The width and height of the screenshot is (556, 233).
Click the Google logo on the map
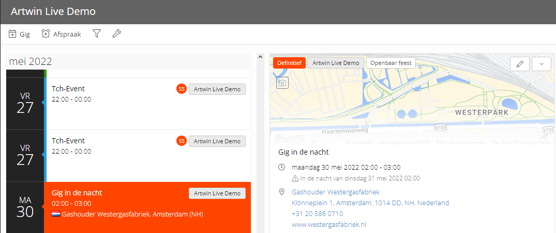(289, 139)
